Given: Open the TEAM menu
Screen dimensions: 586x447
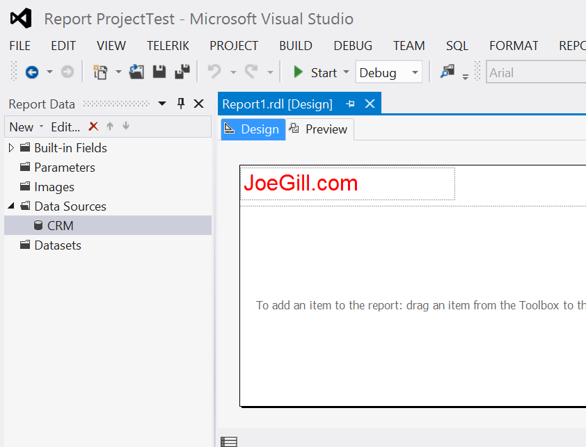Looking at the screenshot, I should coord(409,46).
